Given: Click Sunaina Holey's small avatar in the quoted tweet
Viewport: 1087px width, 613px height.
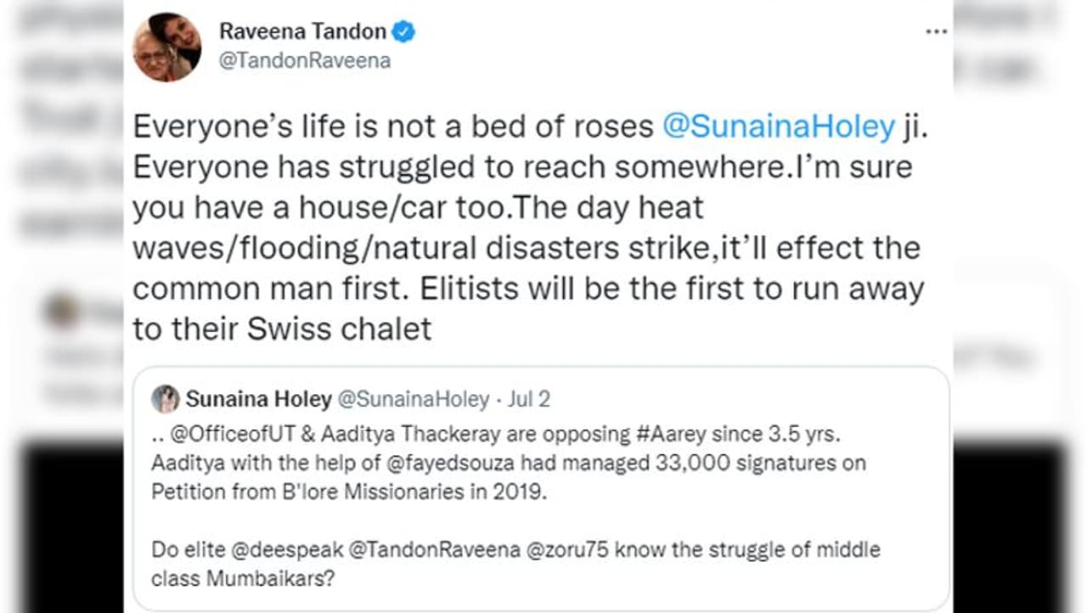Looking at the screenshot, I should pos(166,399).
